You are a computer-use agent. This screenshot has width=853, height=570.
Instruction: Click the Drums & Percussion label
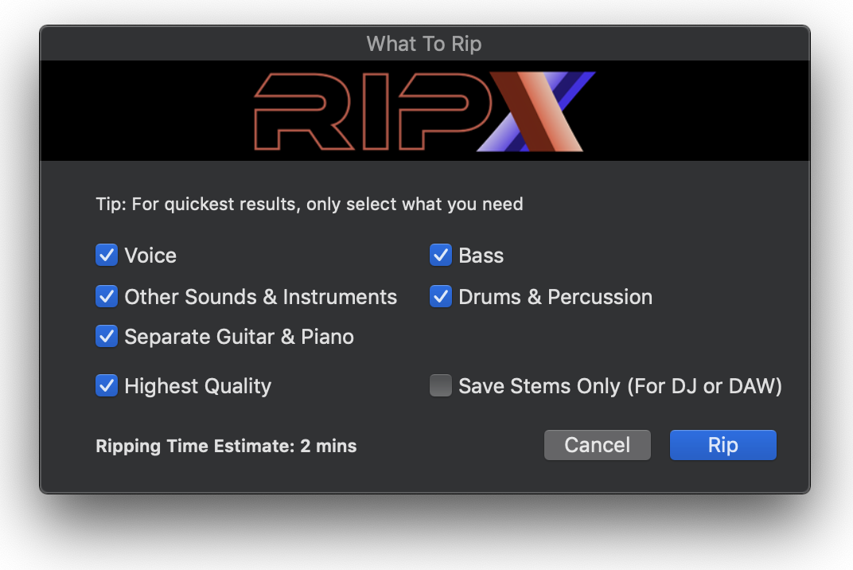pos(555,296)
